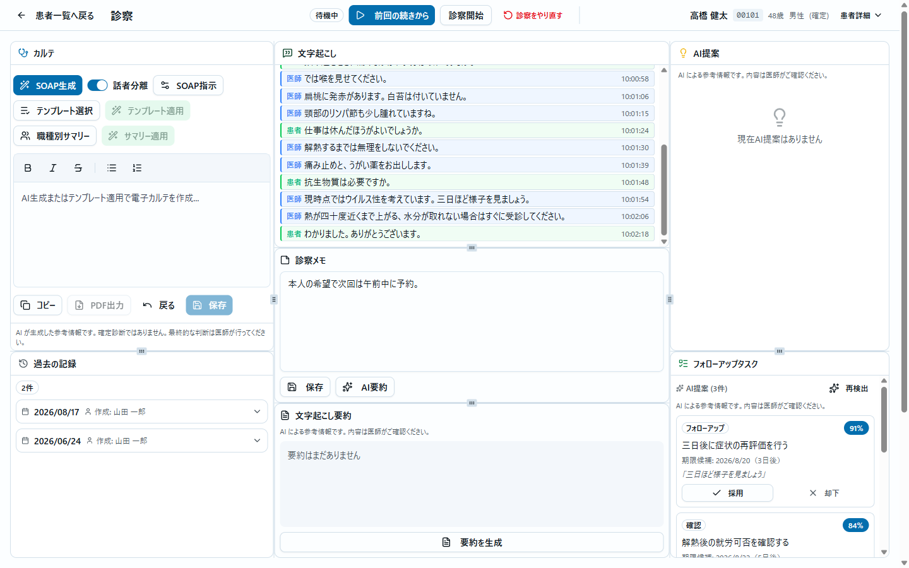Toggle italic formatting in the カルテ editor
Image resolution: width=909 pixels, height=568 pixels.
(x=53, y=168)
